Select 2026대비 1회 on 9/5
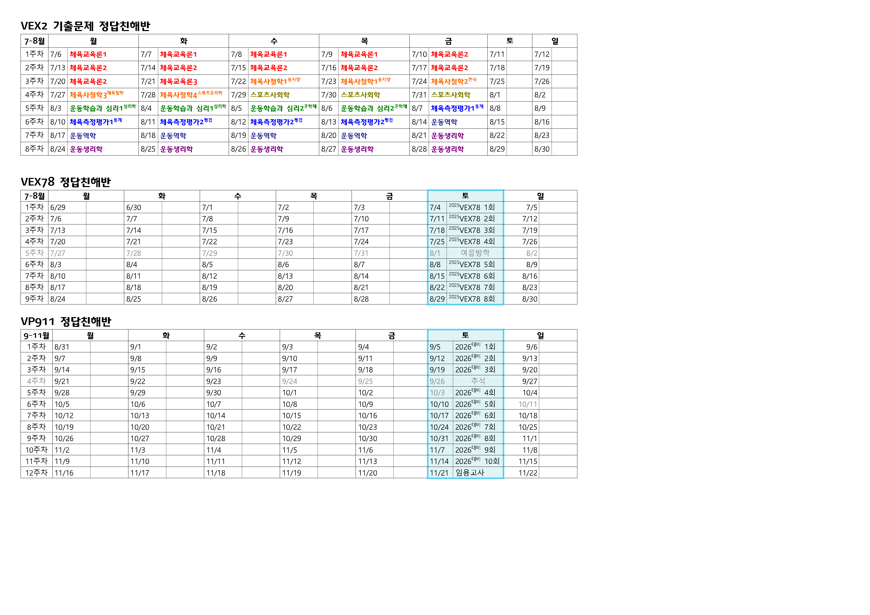Viewport: 870px width, 615px height. 475,347
